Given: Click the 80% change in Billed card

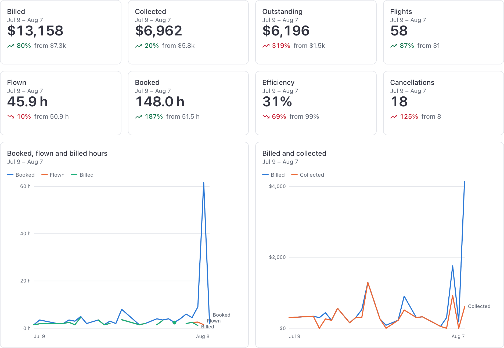Looking at the screenshot, I should coord(24,46).
